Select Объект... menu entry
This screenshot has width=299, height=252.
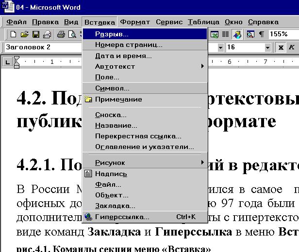tap(145, 195)
